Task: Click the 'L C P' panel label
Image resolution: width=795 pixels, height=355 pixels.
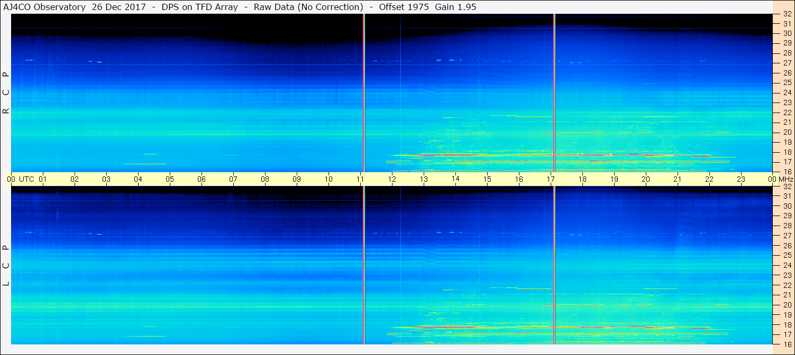Action: tap(6, 265)
